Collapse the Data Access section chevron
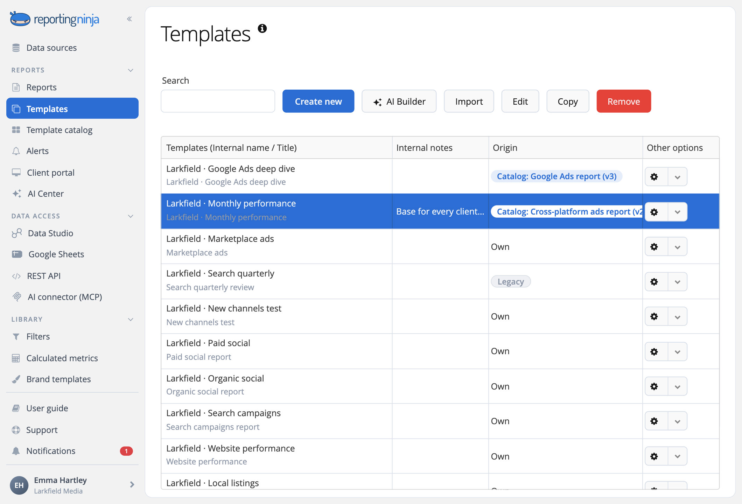742x504 pixels. tap(131, 216)
